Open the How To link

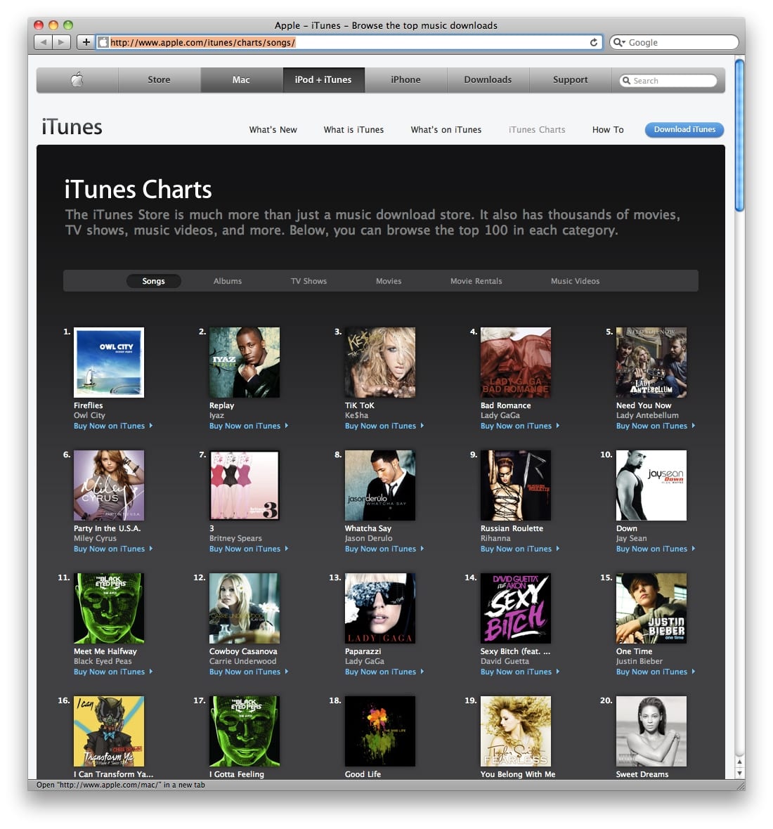click(x=608, y=129)
